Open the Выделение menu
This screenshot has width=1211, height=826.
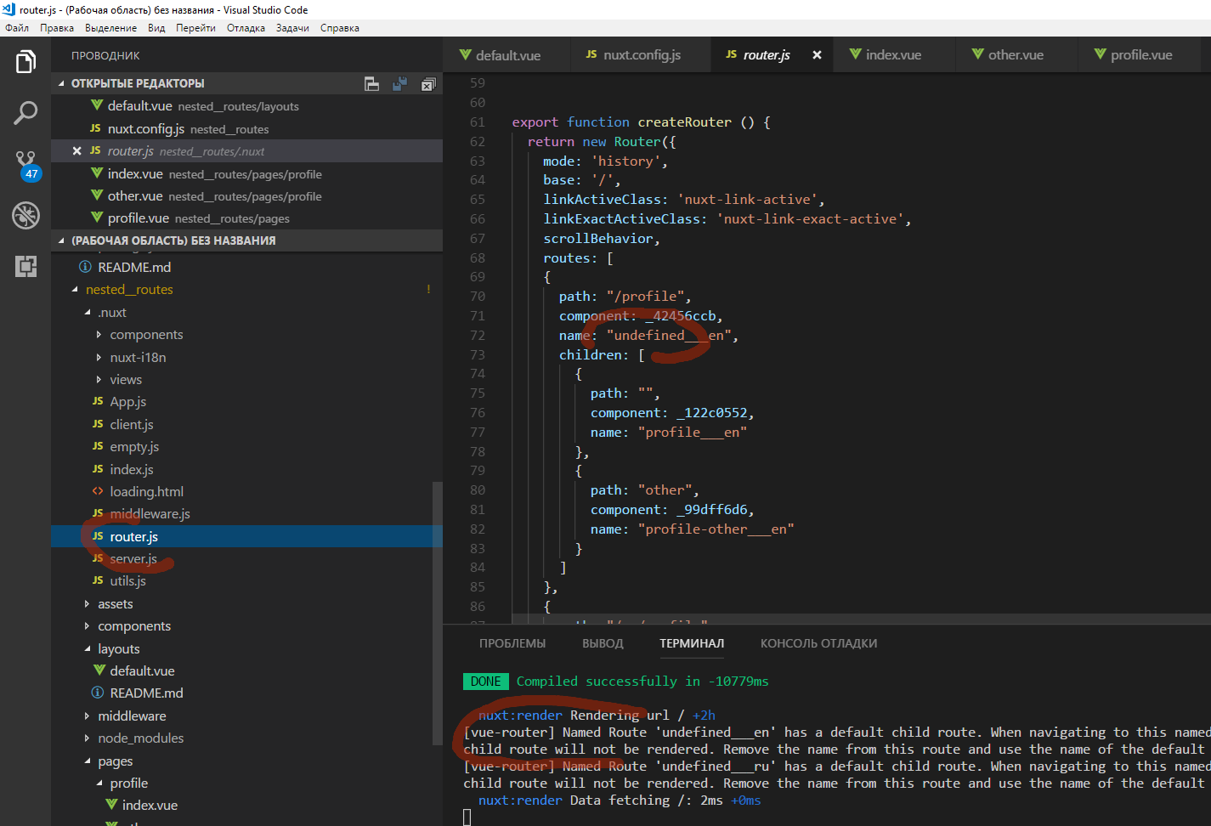[x=110, y=28]
